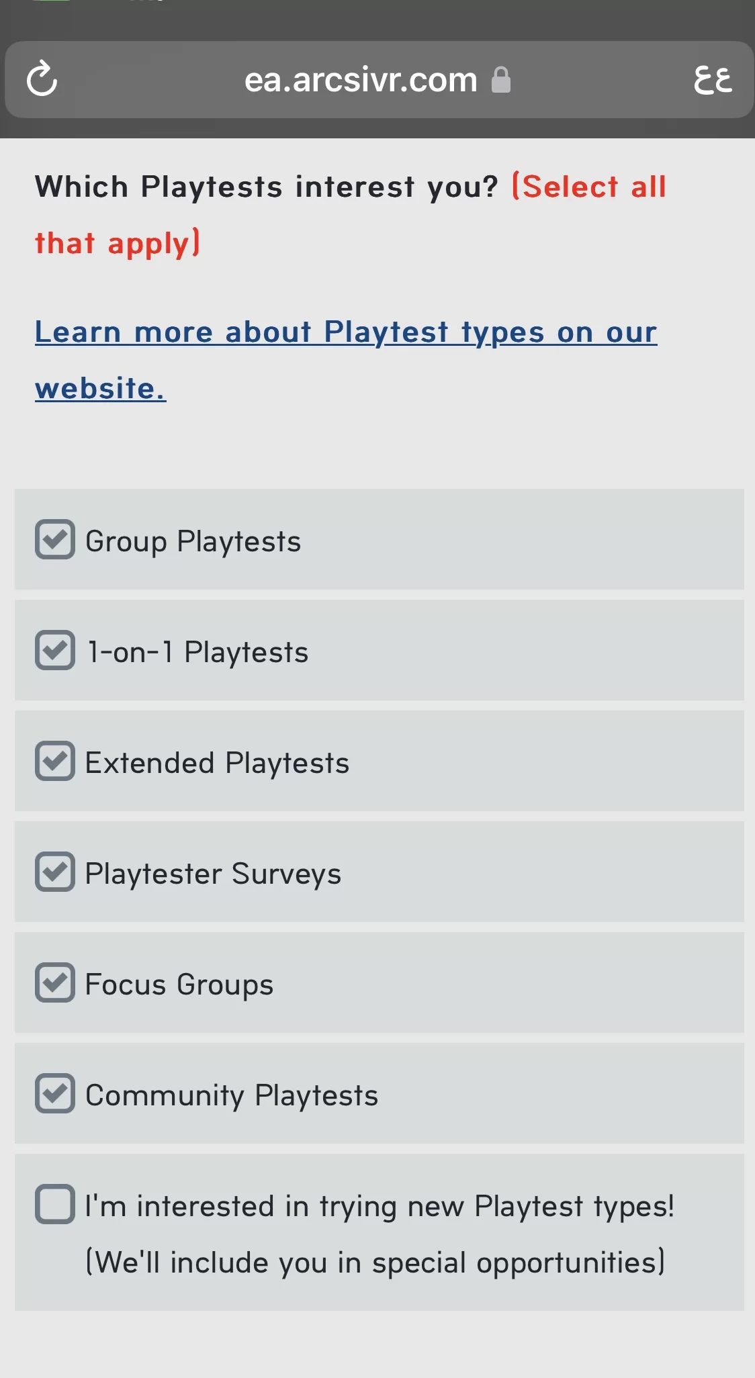
Task: Reload the page with the refresh icon
Action: pos(42,79)
